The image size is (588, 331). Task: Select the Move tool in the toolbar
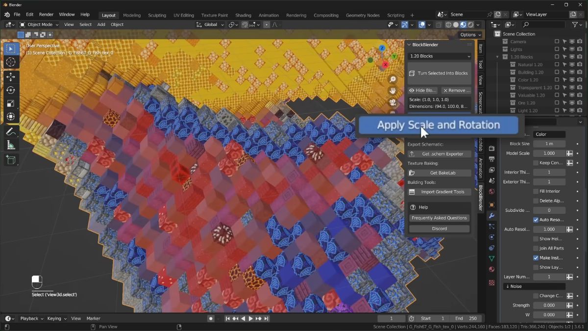(x=11, y=76)
